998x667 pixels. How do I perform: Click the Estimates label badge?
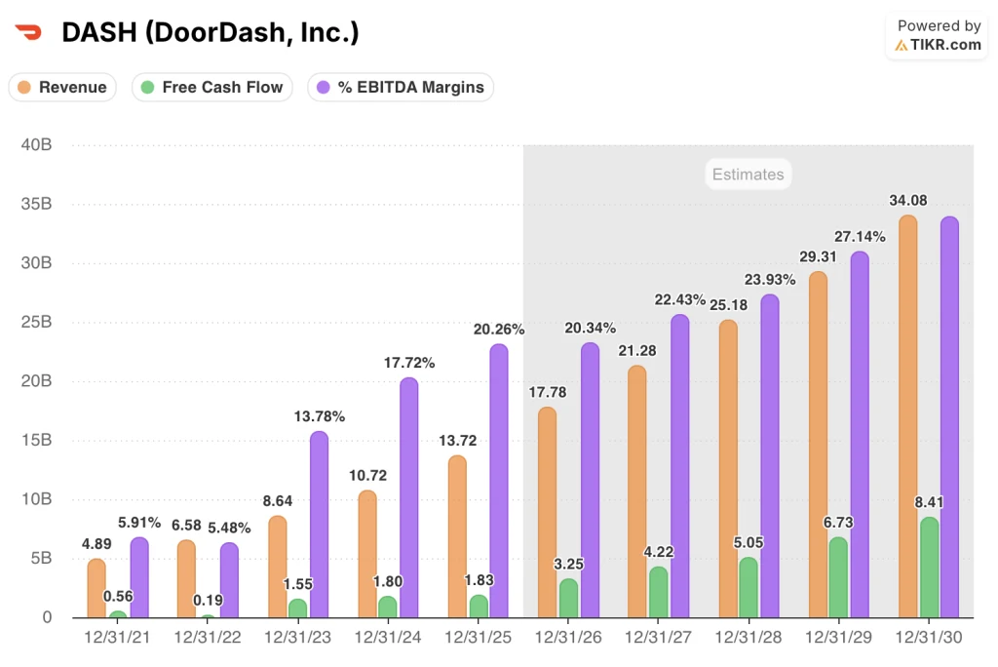(x=748, y=174)
